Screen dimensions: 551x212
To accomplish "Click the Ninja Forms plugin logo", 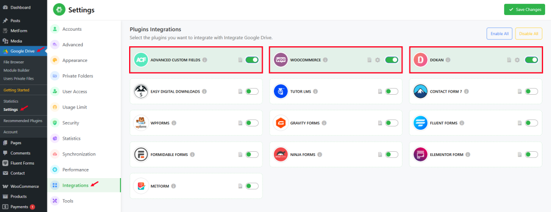I will pyautogui.click(x=281, y=154).
